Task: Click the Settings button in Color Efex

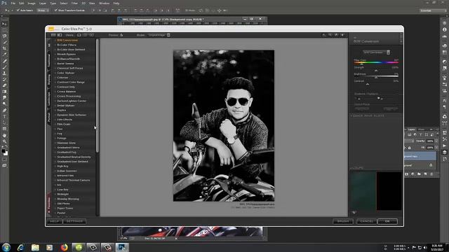Action: click(x=74, y=221)
